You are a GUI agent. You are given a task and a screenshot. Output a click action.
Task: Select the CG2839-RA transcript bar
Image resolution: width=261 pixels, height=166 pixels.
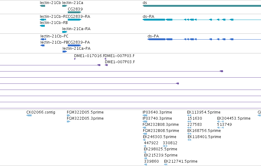(75, 20)
